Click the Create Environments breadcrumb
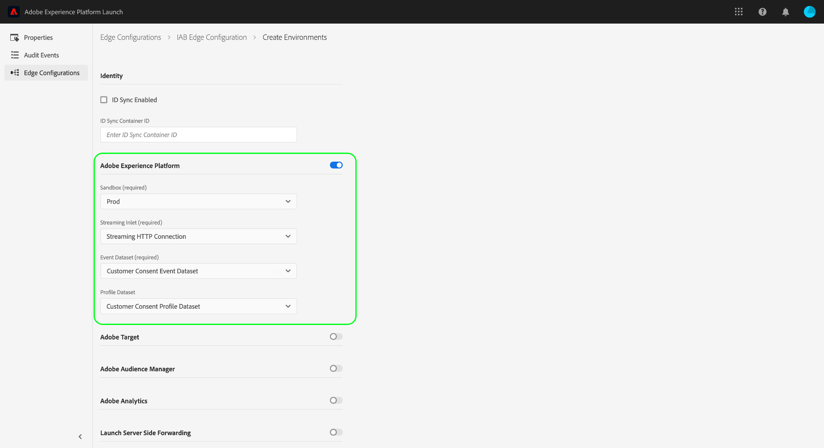The image size is (824, 448). tap(294, 37)
